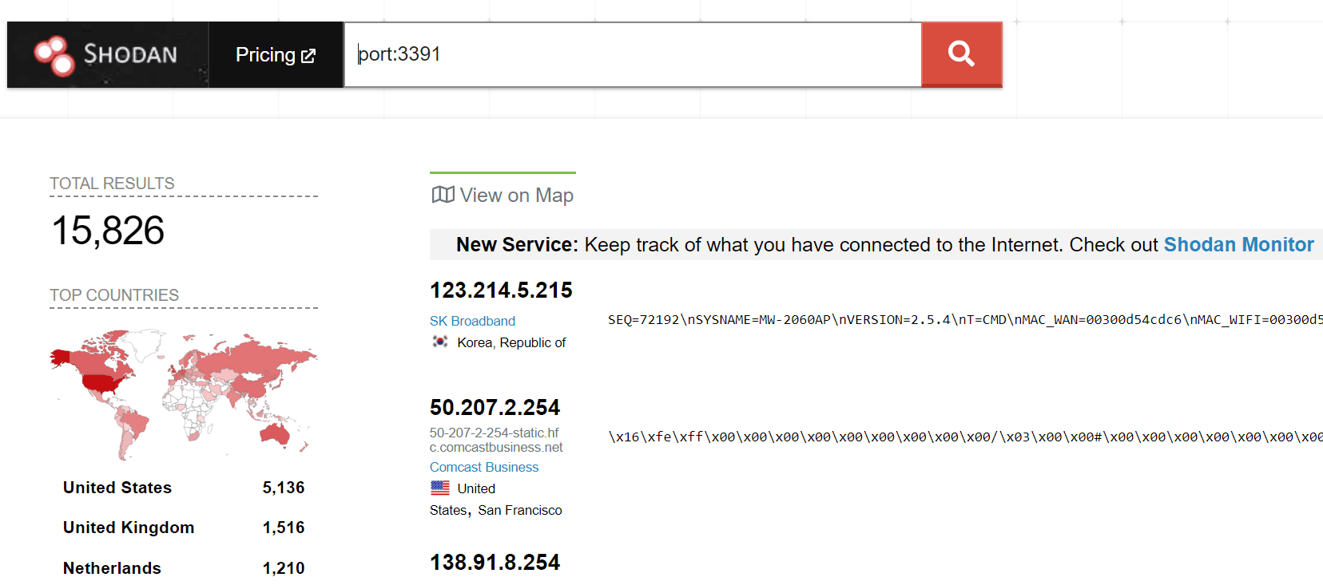
Task: Open the Shodan Monitor link
Action: pyautogui.click(x=1238, y=245)
